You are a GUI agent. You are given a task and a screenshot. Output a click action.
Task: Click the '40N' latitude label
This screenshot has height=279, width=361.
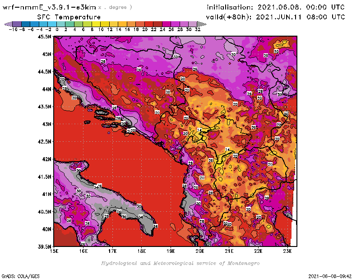pyautogui.click(x=46, y=229)
